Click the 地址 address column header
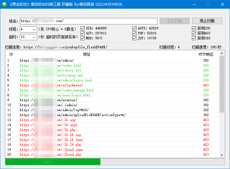 click(x=87, y=54)
